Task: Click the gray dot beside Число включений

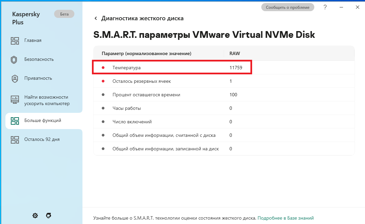Action: point(103,122)
